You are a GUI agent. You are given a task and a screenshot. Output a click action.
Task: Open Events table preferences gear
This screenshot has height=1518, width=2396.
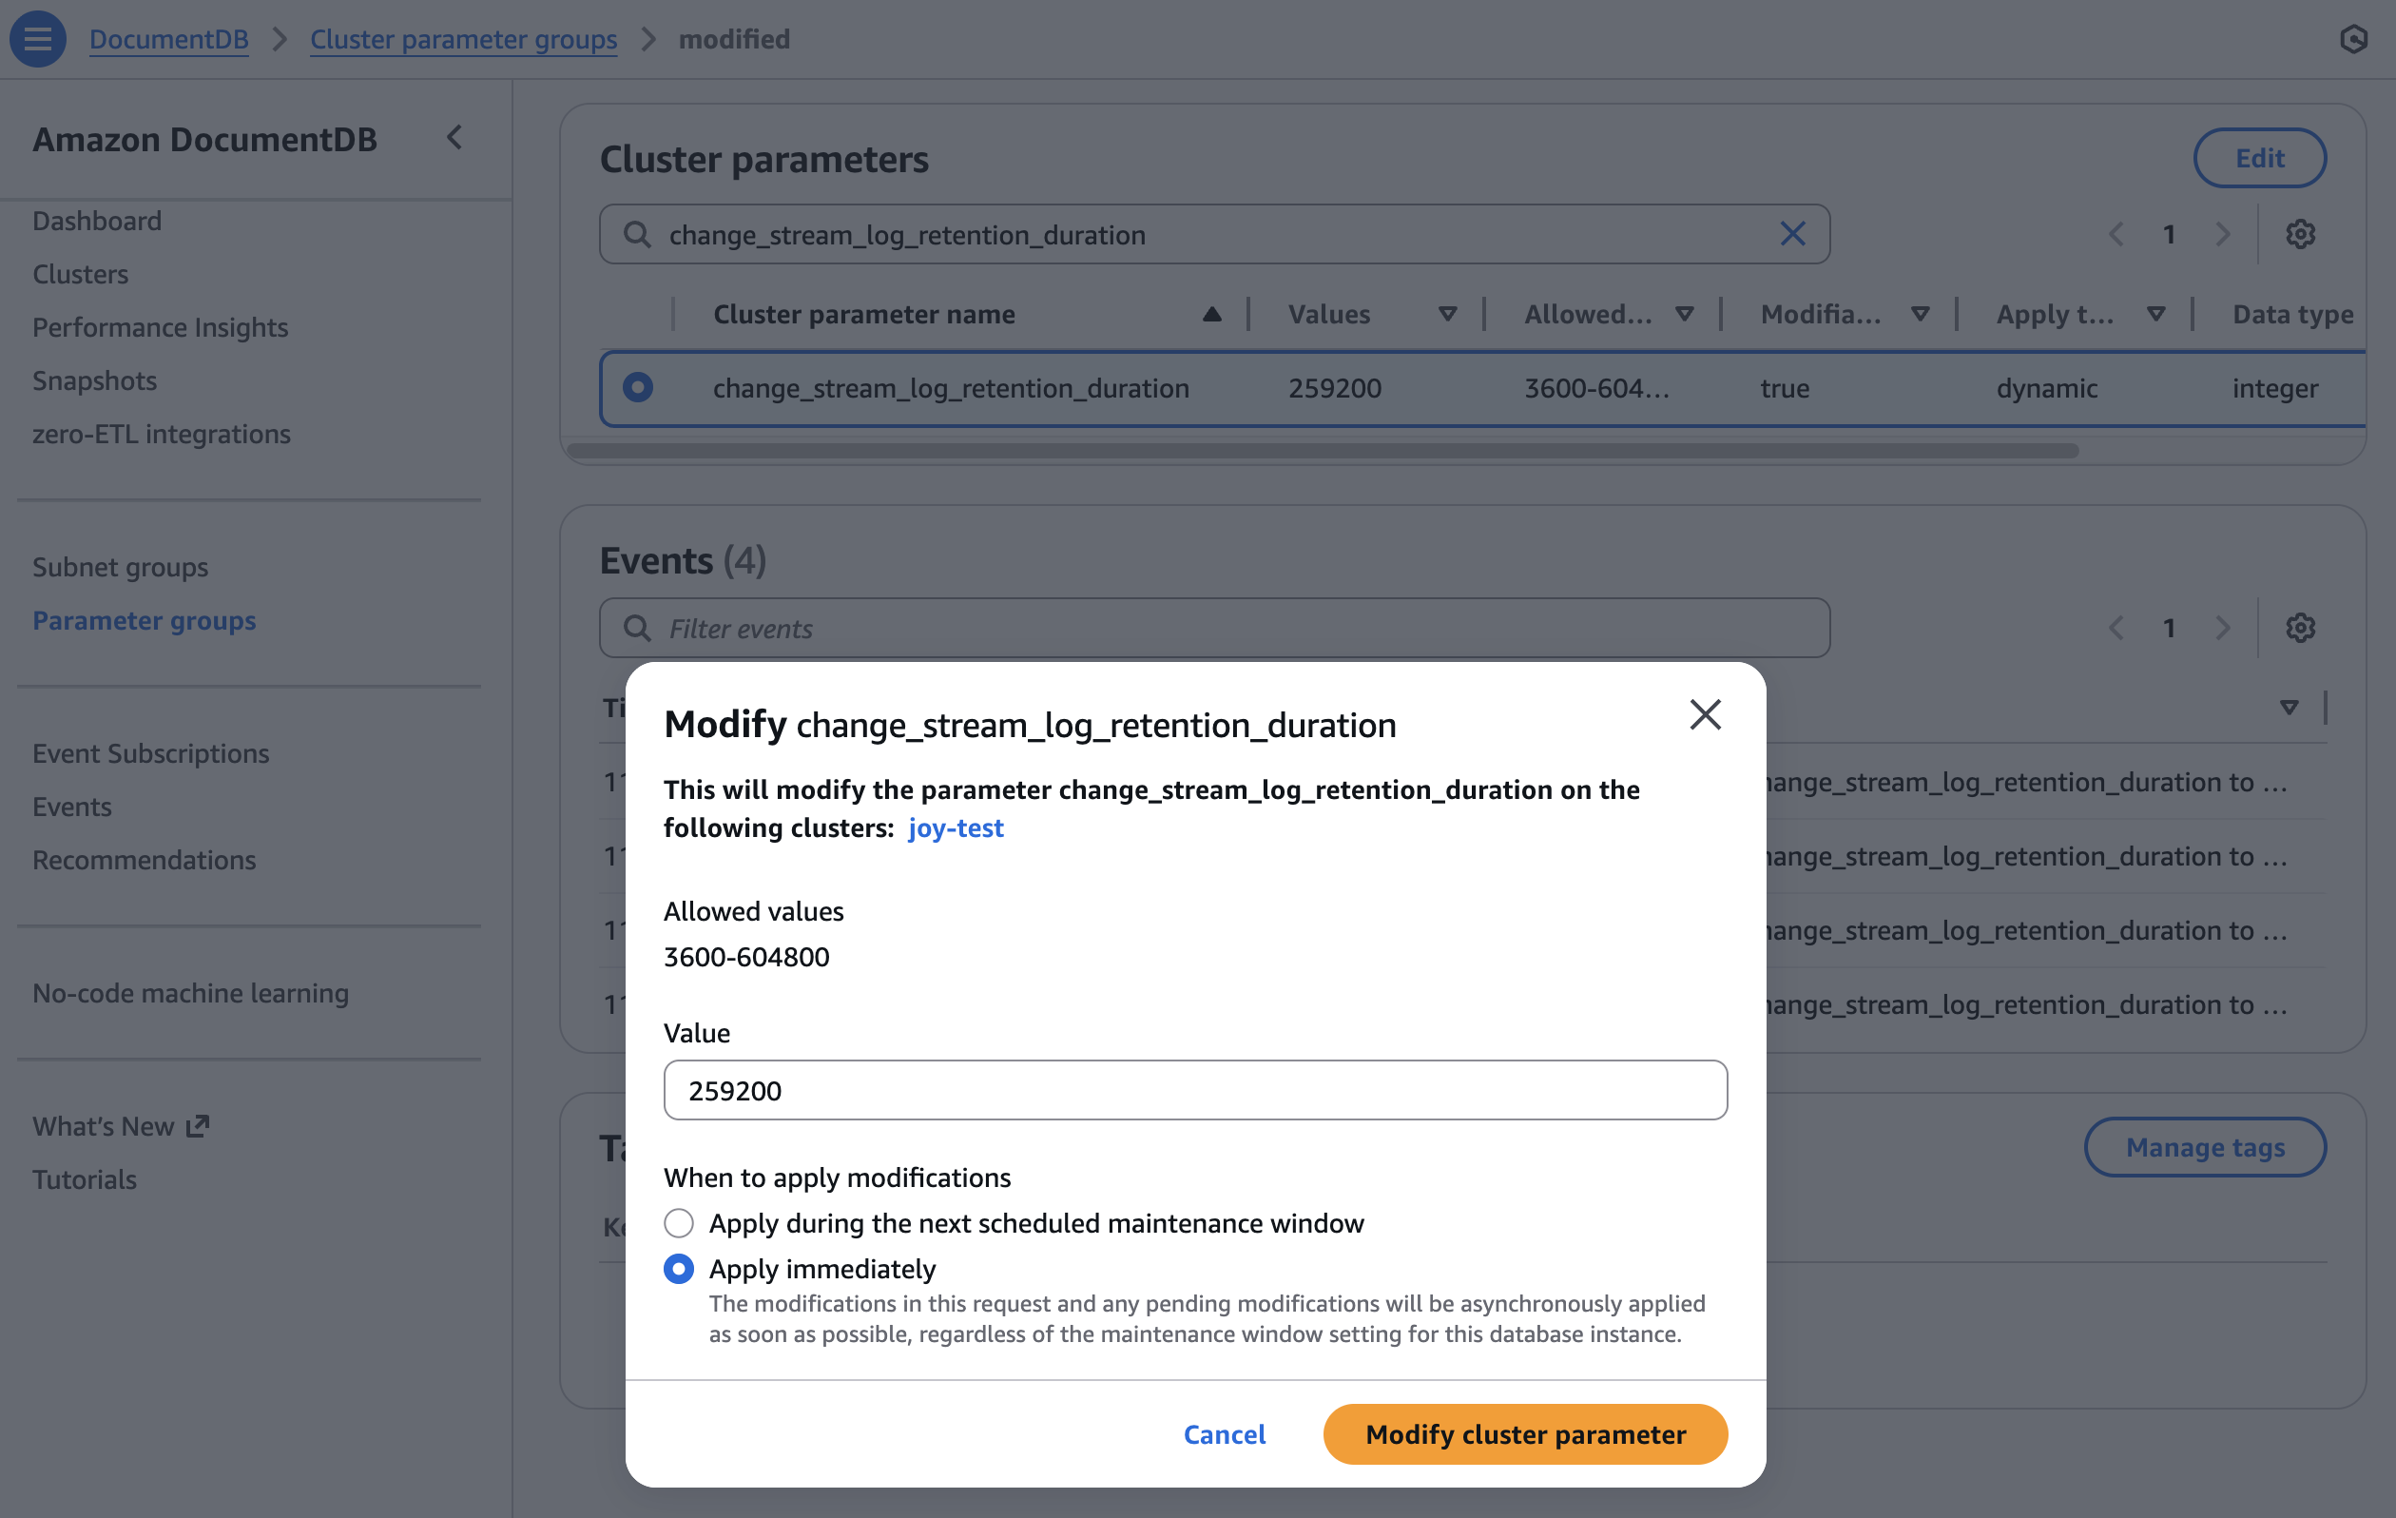click(x=2299, y=628)
